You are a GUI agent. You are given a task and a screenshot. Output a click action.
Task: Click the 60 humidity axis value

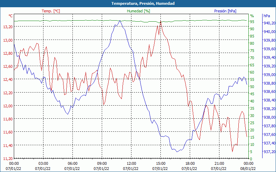click(252, 72)
